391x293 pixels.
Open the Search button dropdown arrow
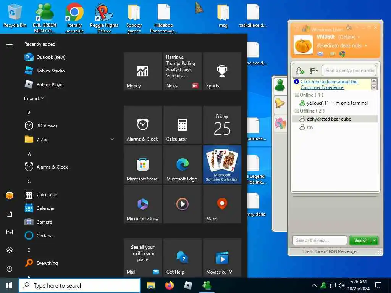pos(375,240)
